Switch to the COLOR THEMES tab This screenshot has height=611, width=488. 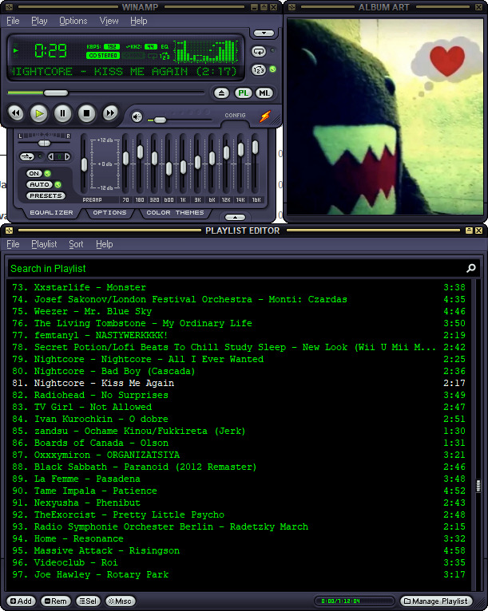pyautogui.click(x=175, y=213)
